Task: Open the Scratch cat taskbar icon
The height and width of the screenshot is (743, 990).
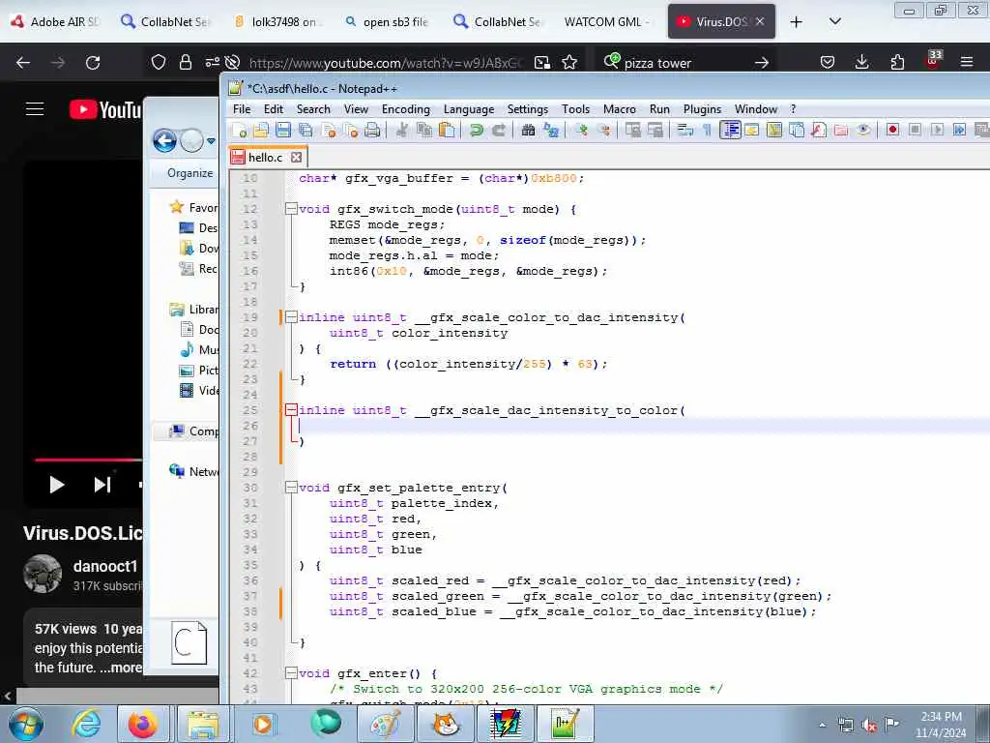Action: coord(447,724)
